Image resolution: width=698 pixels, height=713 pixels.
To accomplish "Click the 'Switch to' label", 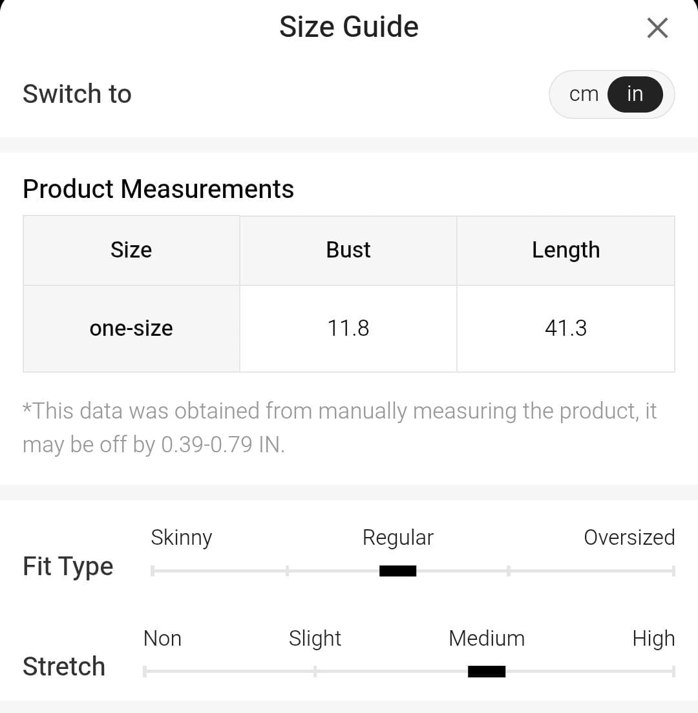I will tap(77, 94).
